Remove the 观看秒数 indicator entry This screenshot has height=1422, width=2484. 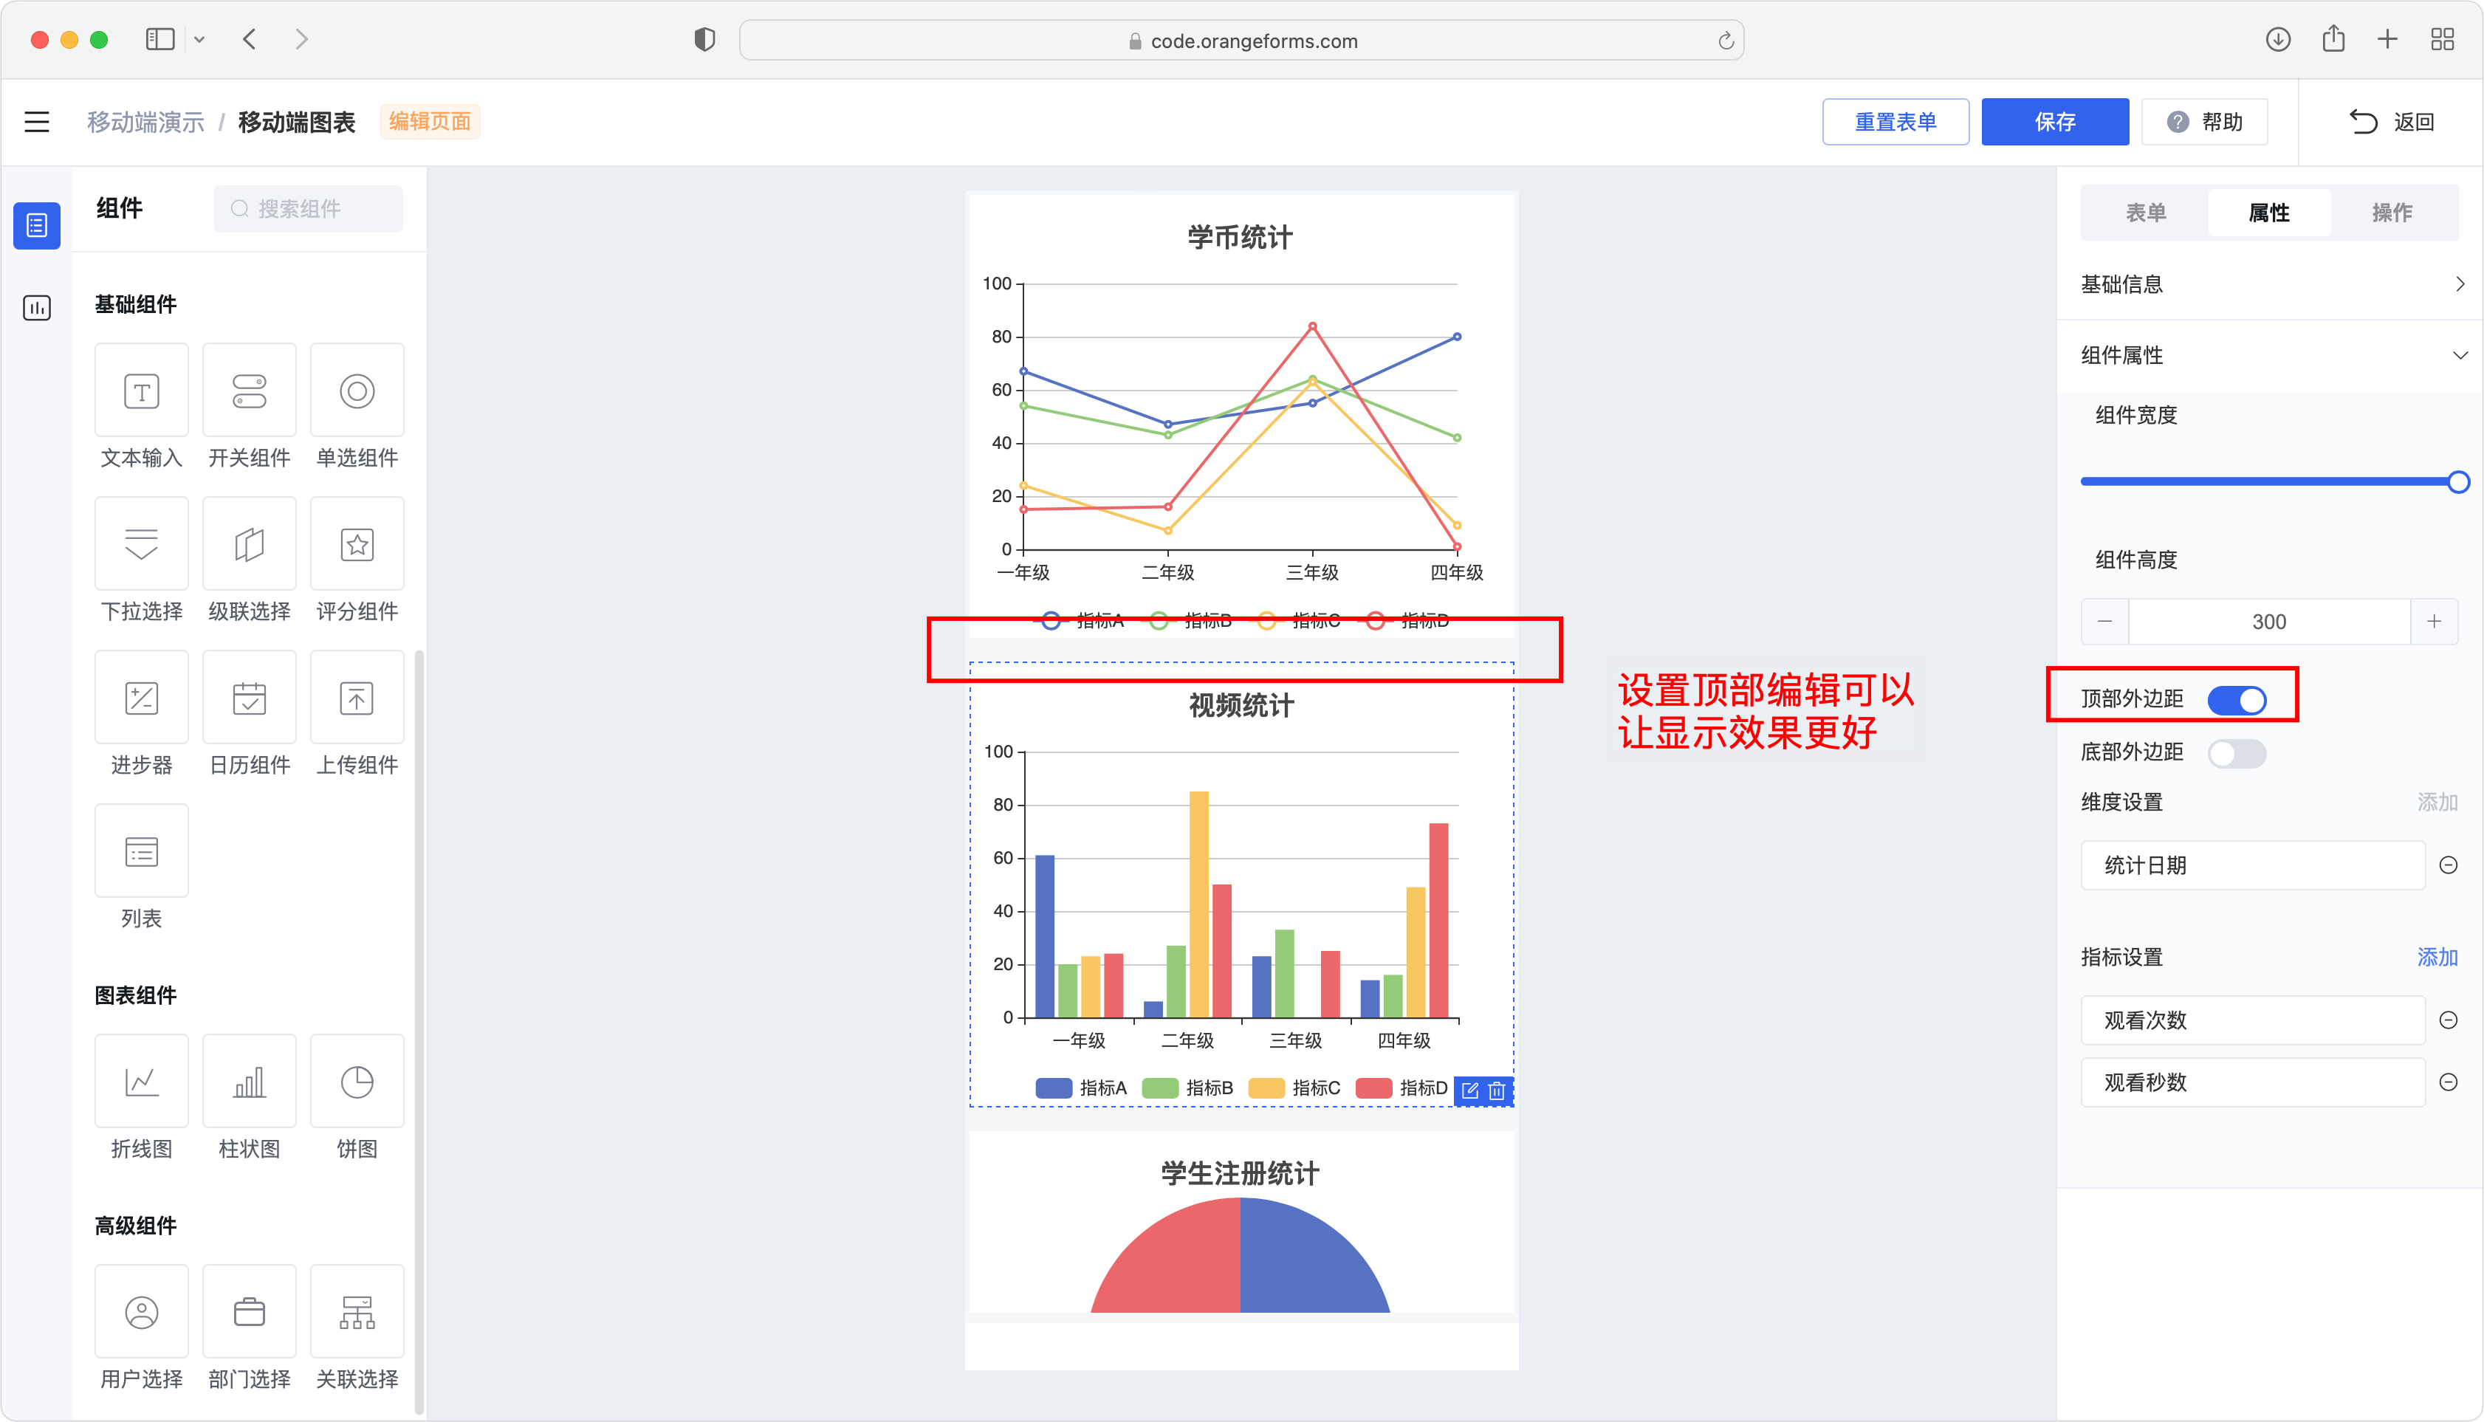2448,1082
